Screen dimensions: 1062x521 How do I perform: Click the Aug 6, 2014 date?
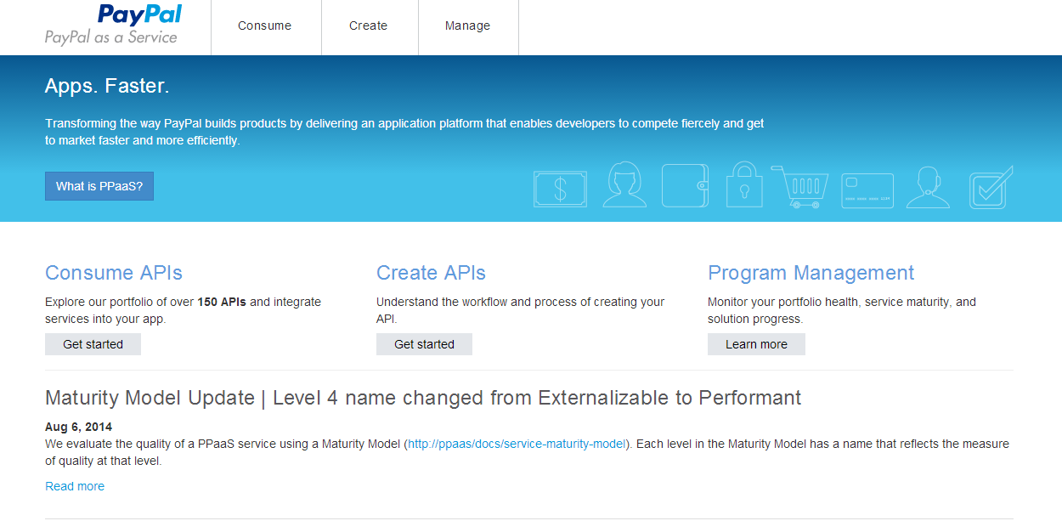[78, 427]
